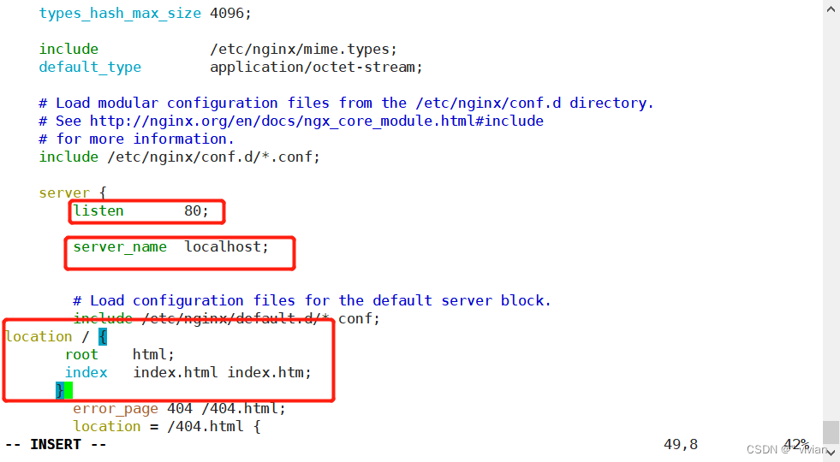Place cursor on 'types_hash_max_size' directive
840x462 pixels.
[120, 14]
